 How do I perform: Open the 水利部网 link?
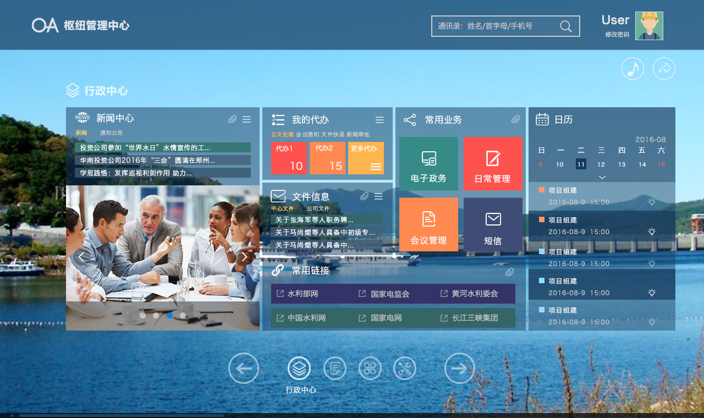pos(302,294)
